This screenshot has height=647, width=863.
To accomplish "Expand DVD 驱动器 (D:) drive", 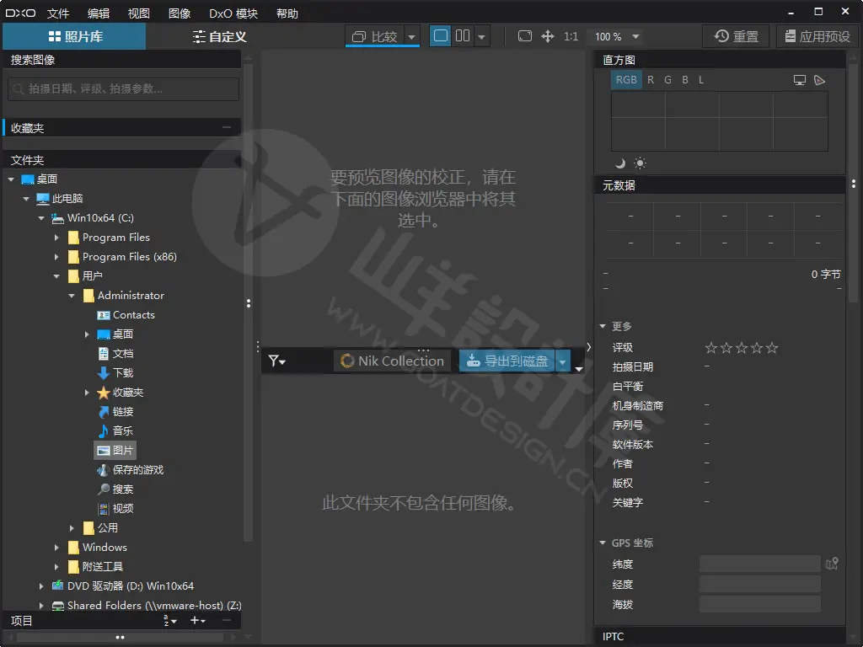I will tap(41, 586).
